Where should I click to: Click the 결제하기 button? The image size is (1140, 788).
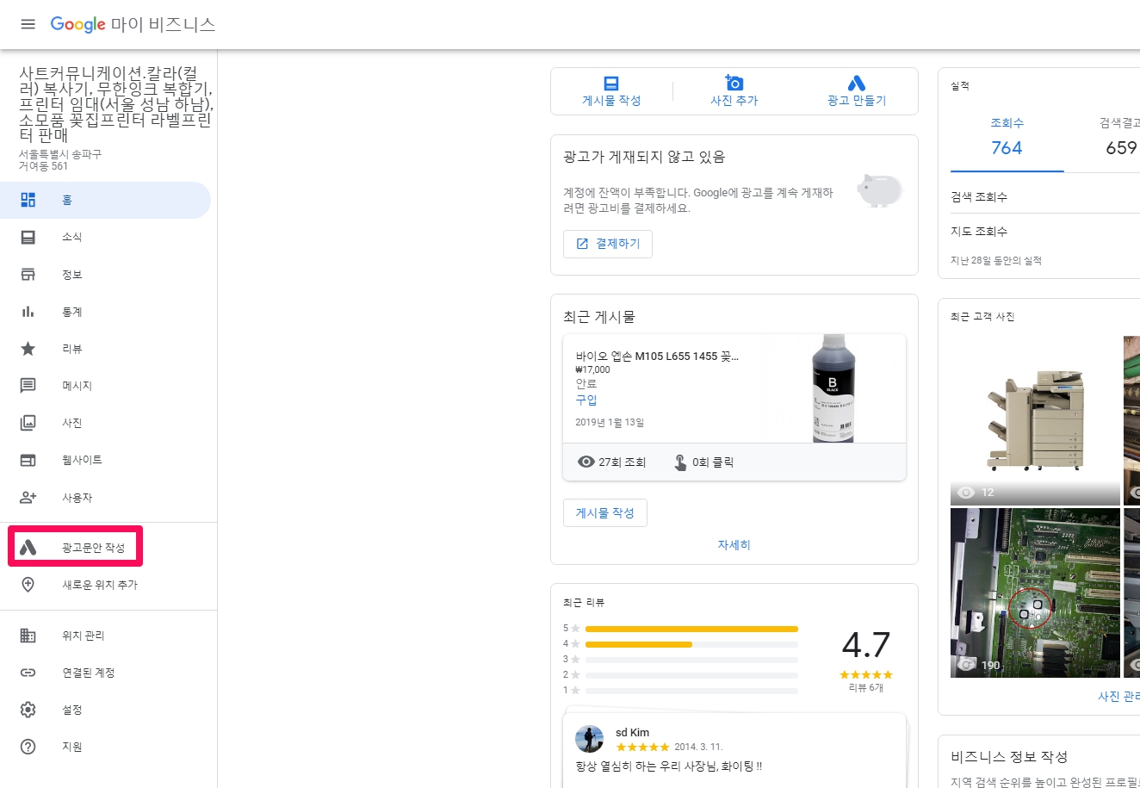[x=608, y=244]
